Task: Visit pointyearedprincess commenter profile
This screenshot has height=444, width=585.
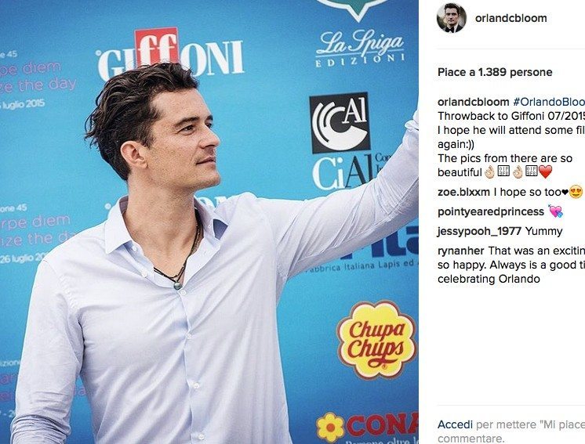Action: (491, 211)
